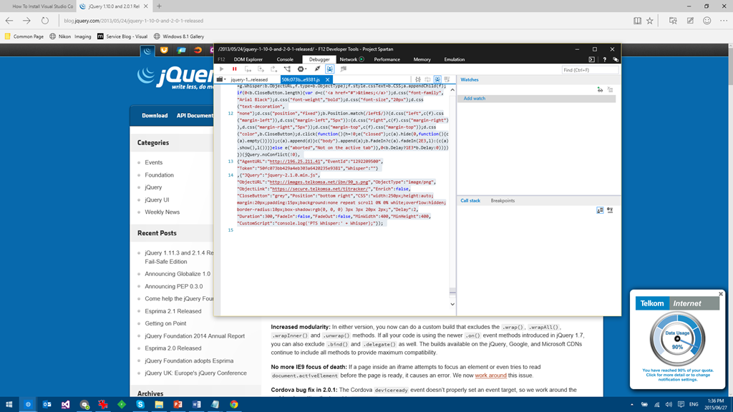The height and width of the screenshot is (412, 733).
Task: Open the Network tab
Action: pos(349,59)
